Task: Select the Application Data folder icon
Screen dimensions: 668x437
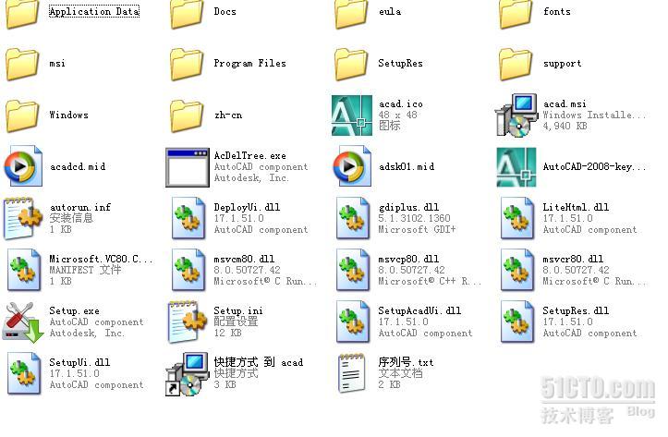Action: click(x=22, y=15)
